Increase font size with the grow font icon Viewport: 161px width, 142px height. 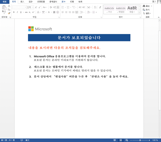pos(36,7)
